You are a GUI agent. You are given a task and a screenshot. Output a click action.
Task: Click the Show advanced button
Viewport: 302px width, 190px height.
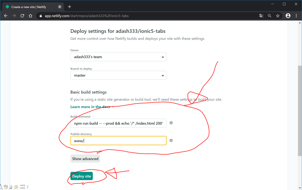[x=85, y=159]
